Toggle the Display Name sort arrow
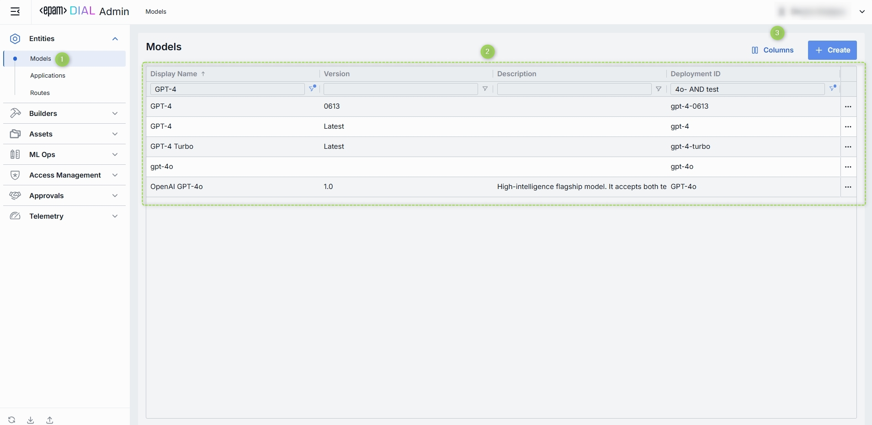Screen dimensions: 872x425 click(x=203, y=73)
